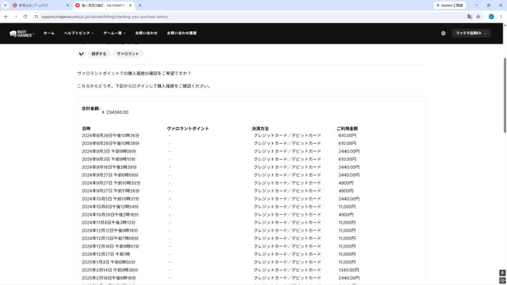
Task: Go back with the browser back arrow
Action: tap(6, 16)
